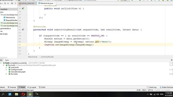Click the hide project panel icon
Viewport: 173px width, 97px height.
[16, 3]
